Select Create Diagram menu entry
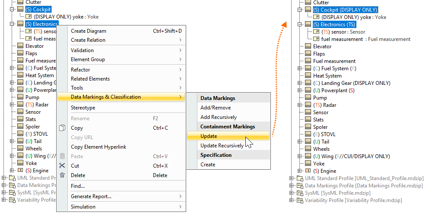Screen dimensions: 432x215 tap(89, 31)
